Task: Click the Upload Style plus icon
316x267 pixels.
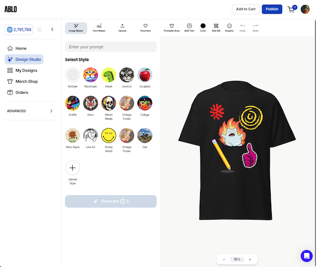Action: point(73,168)
